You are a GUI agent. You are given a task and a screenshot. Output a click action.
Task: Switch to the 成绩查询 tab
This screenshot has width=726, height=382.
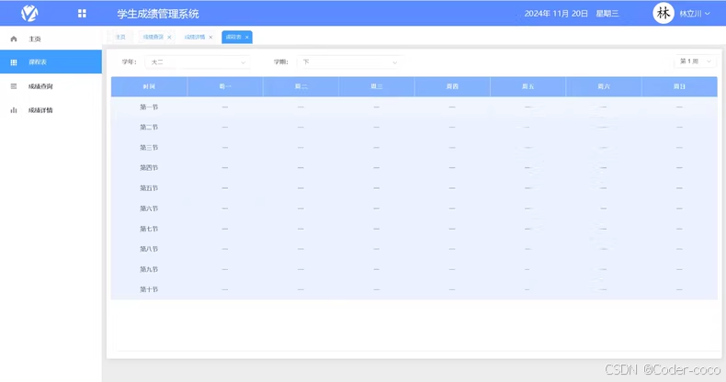pyautogui.click(x=153, y=37)
